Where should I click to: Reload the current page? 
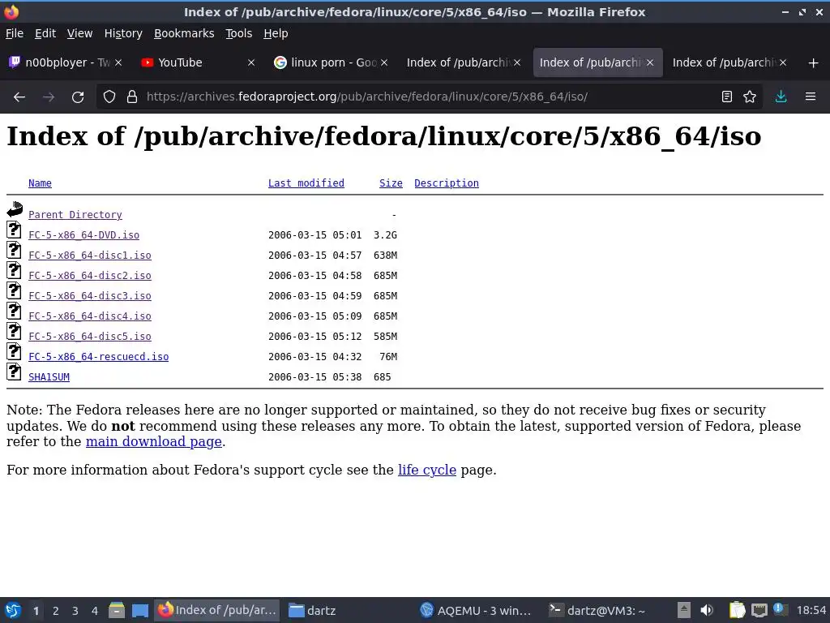tap(78, 97)
